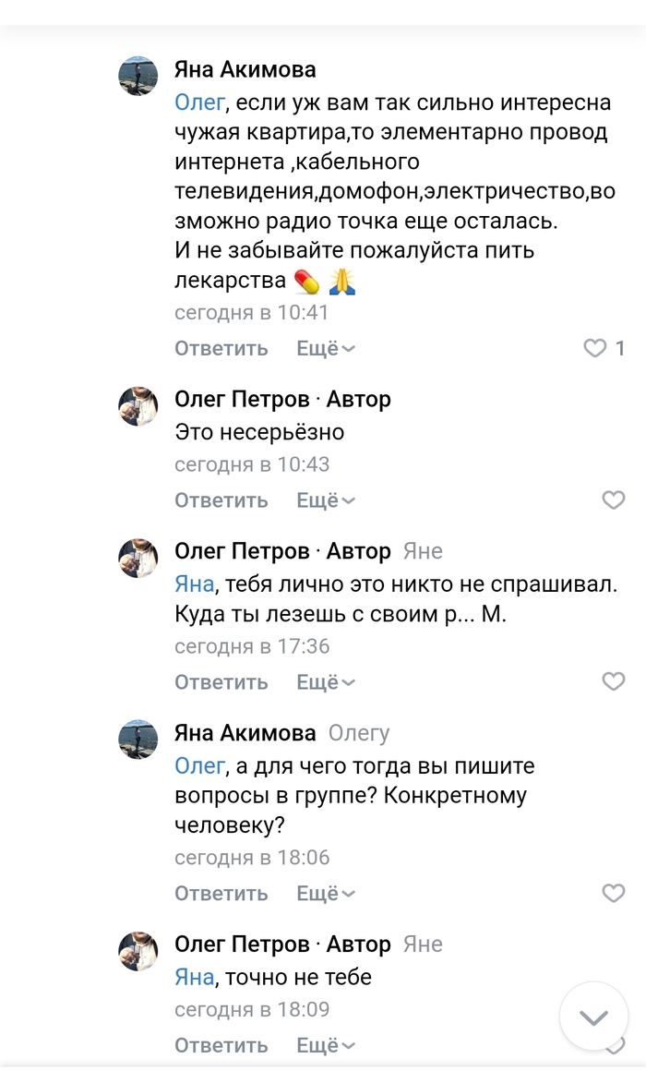Like the 10:41 comment with pills emoji
The height and width of the screenshot is (1083, 646).
point(595,348)
